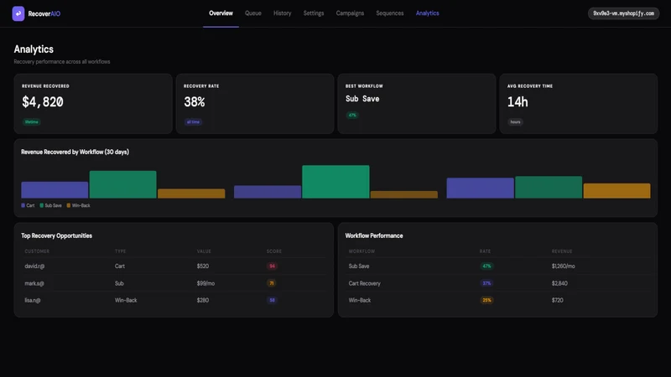
Task: Click the tallest green chart bar
Action: click(335, 182)
